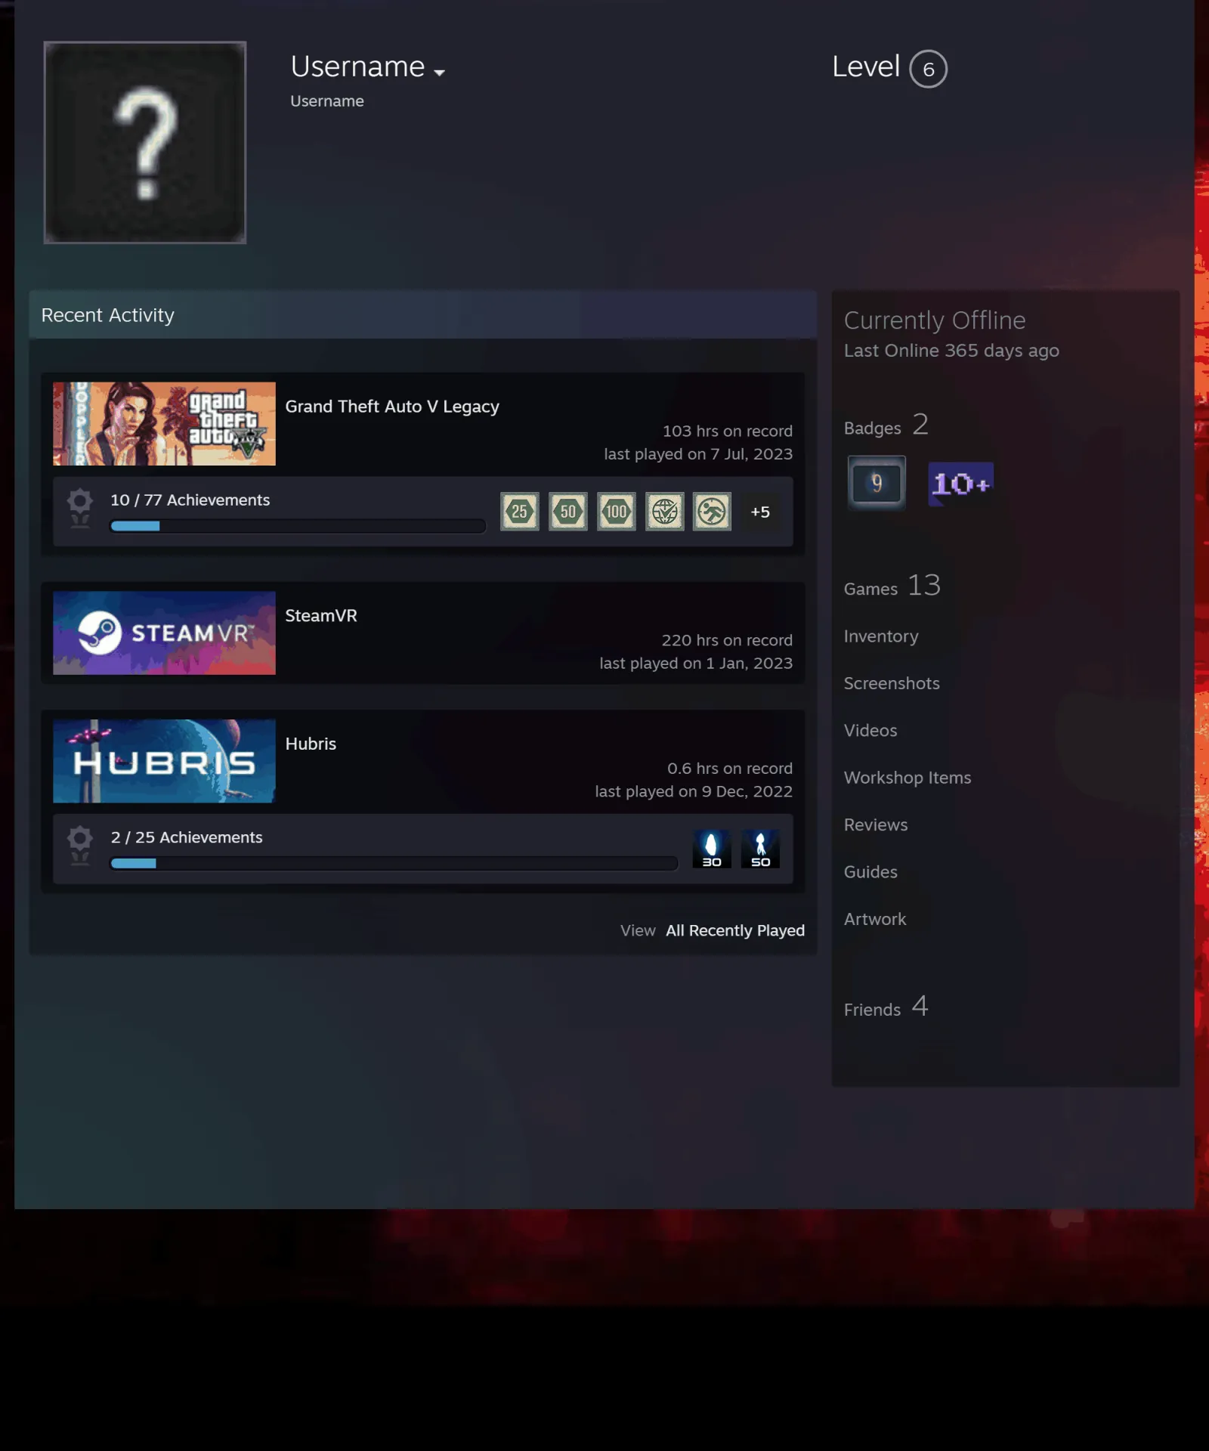Click the Hubris achievements progress bar
1209x1451 pixels.
pos(394,863)
